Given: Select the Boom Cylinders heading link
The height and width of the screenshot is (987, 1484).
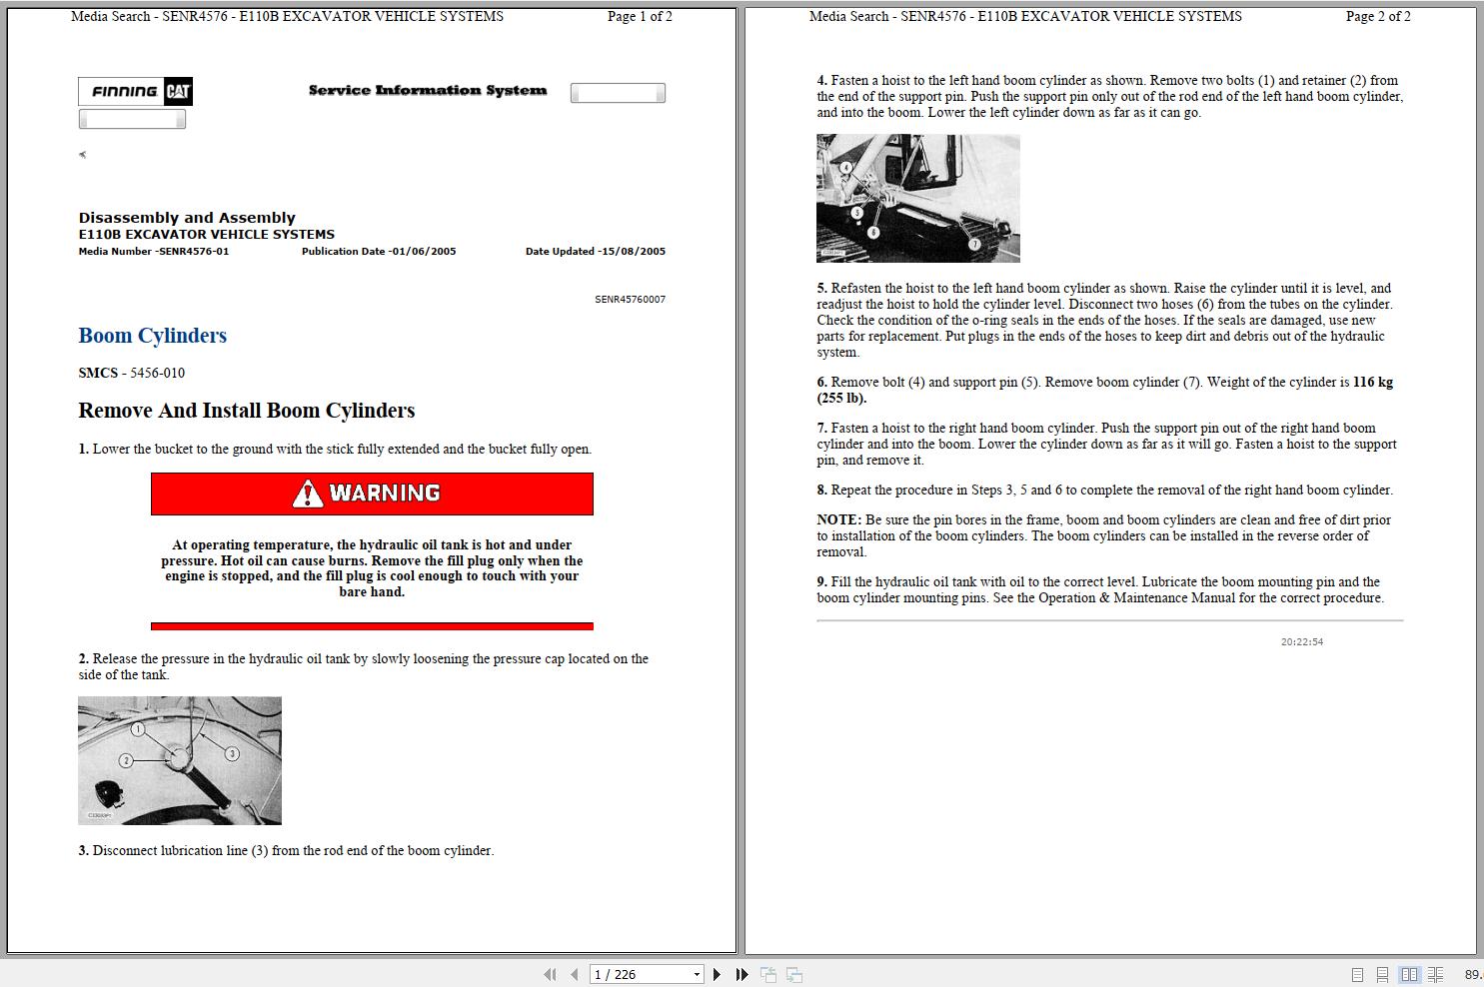Looking at the screenshot, I should [x=152, y=336].
